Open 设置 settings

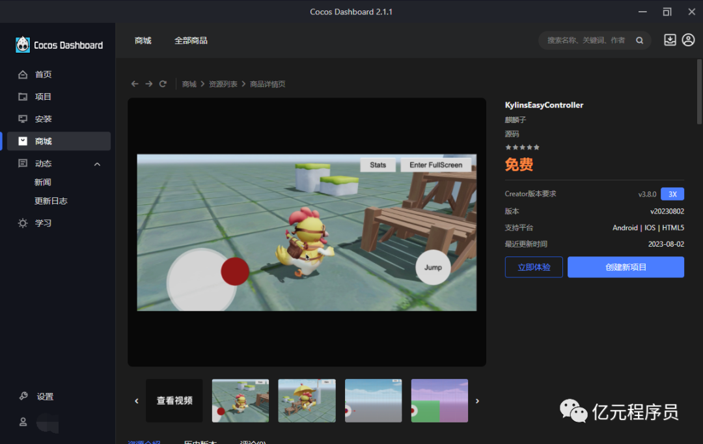[45, 396]
